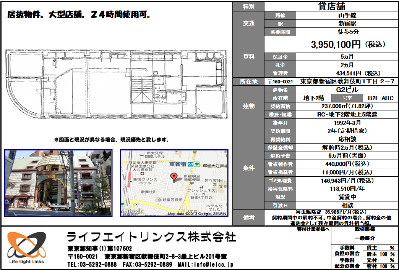This screenshot has width=399, height=270.
Task: Click the 礼金 row value 2ヵ月
Action: click(347, 65)
